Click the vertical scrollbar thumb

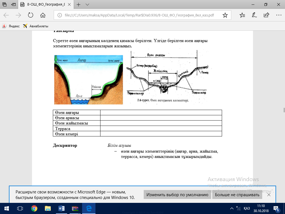pos(284,110)
